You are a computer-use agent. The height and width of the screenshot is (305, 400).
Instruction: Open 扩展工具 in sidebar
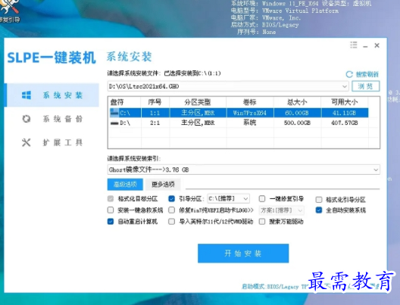(x=52, y=142)
